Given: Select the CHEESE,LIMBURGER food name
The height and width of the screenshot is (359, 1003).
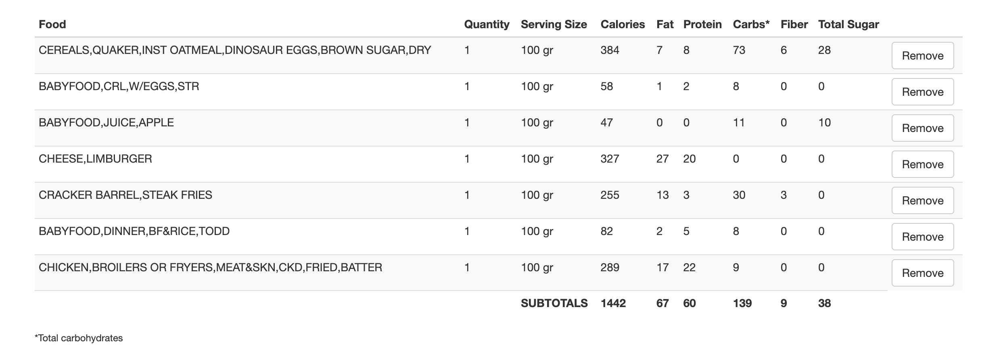Looking at the screenshot, I should [x=95, y=159].
